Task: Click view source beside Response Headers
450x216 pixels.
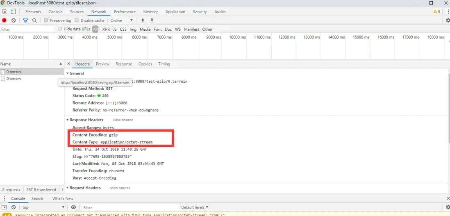Action: click(123, 120)
